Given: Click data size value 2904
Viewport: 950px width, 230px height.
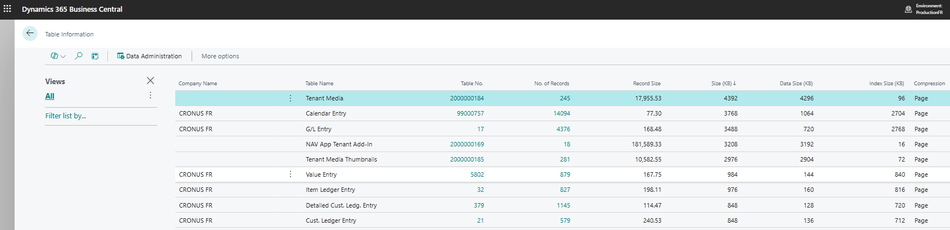Looking at the screenshot, I should [x=807, y=159].
